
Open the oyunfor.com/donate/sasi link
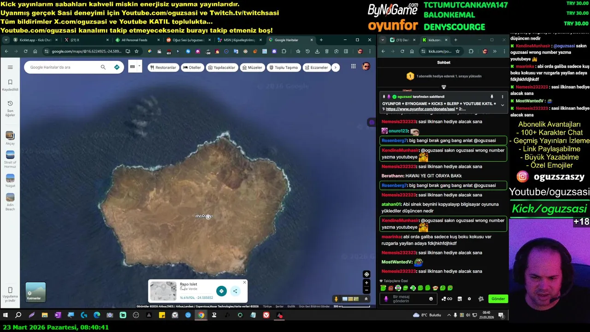click(420, 109)
